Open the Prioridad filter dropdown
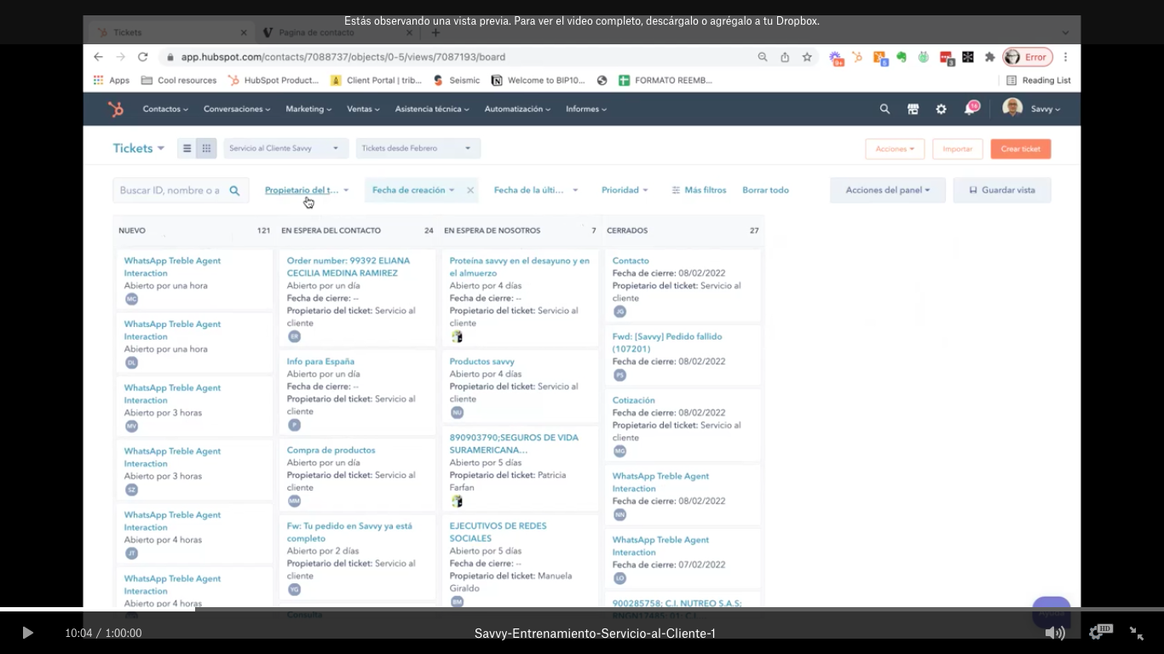This screenshot has width=1164, height=654. (x=625, y=190)
